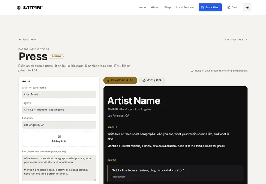Click the Add a photo upload area
266x184 pixels.
[59, 139]
